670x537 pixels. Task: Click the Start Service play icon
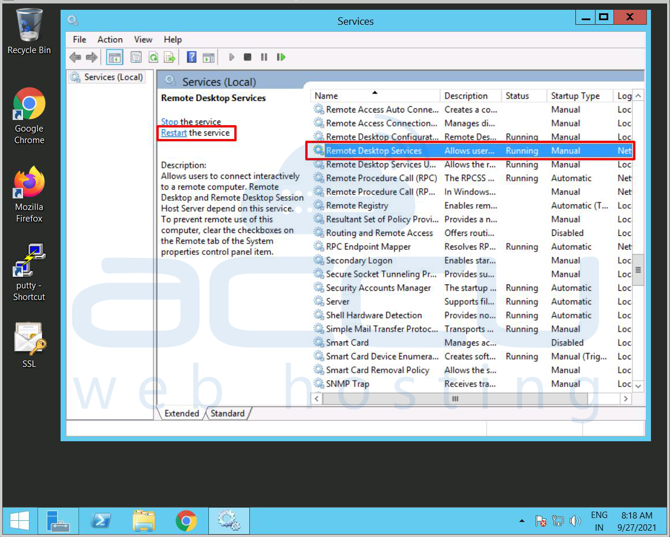(x=231, y=57)
